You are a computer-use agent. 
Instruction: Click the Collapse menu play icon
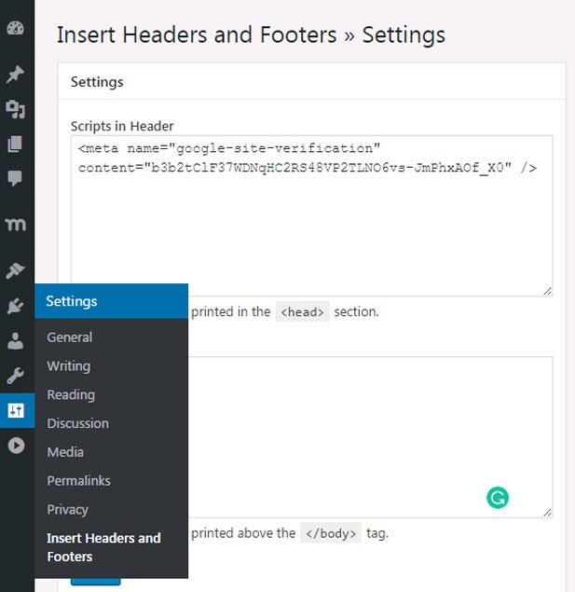(16, 445)
